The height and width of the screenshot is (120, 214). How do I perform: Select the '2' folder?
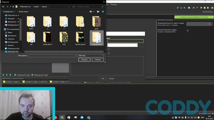pyautogui.click(x=47, y=23)
